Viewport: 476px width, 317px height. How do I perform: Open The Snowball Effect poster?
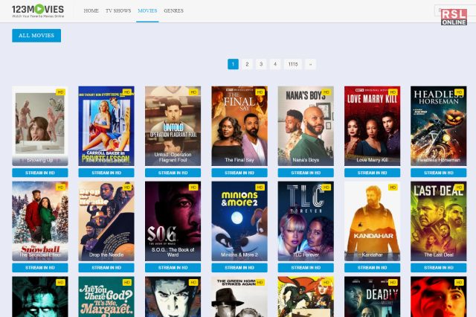pos(40,221)
